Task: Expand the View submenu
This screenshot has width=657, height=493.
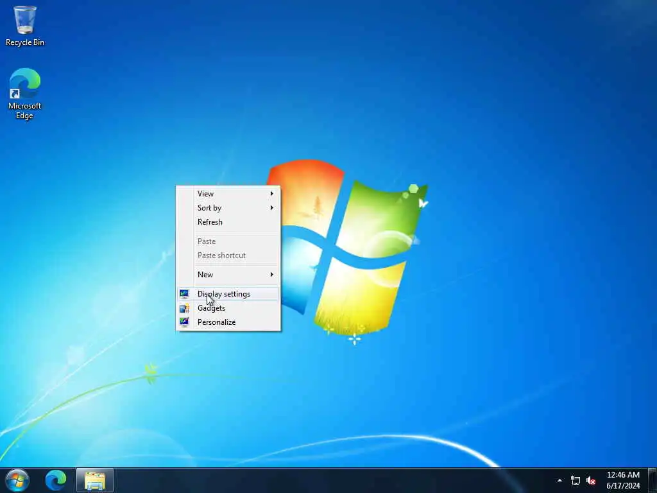Action: point(228,194)
